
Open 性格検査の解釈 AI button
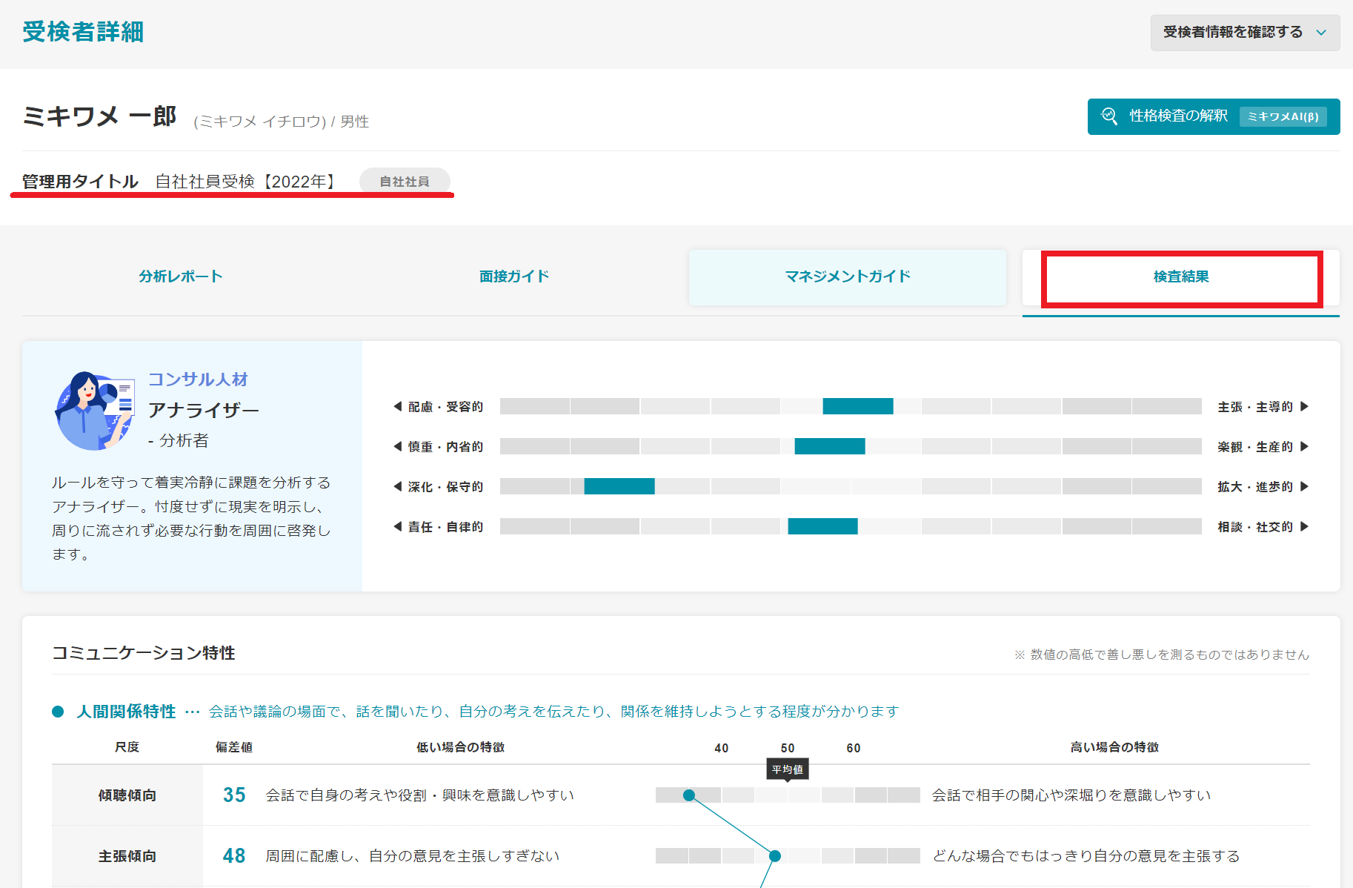pyautogui.click(x=1213, y=116)
